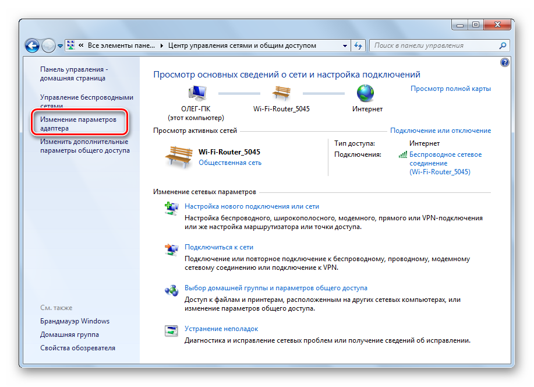Image resolution: width=534 pixels, height=387 pixels.
Task: Click 'Устранение неполадок' link
Action: 221,329
